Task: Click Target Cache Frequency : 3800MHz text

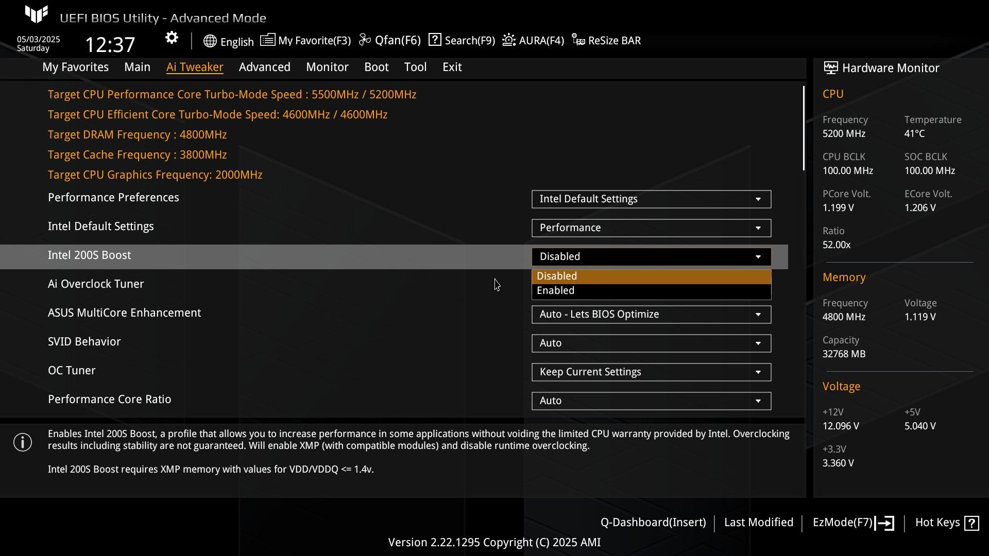Action: click(x=137, y=155)
